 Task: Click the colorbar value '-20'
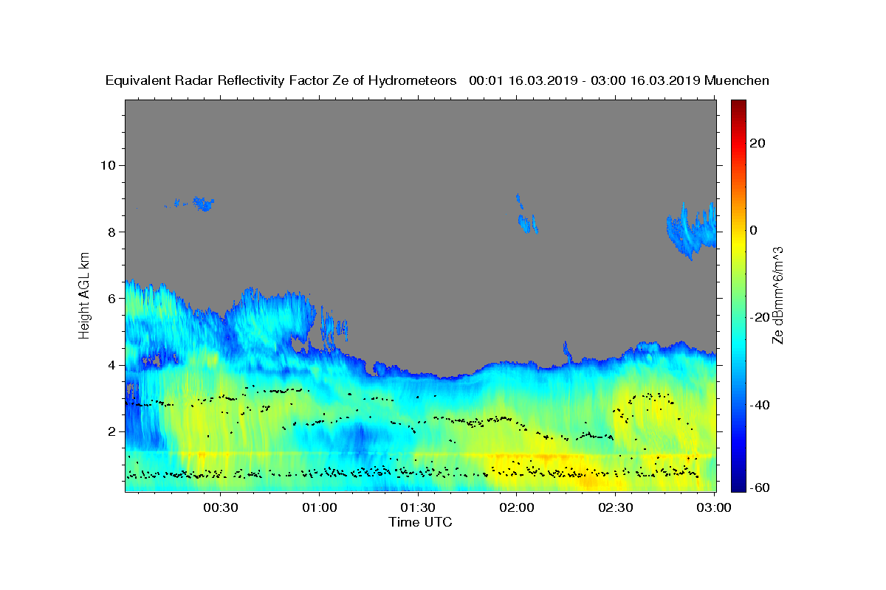click(x=760, y=318)
